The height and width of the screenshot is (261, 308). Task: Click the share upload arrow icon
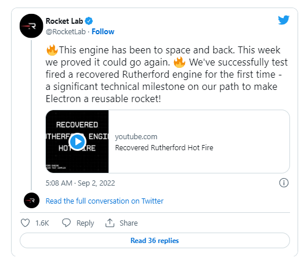coord(110,223)
